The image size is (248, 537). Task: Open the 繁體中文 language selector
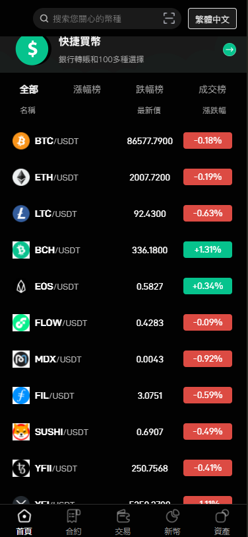coord(212,19)
